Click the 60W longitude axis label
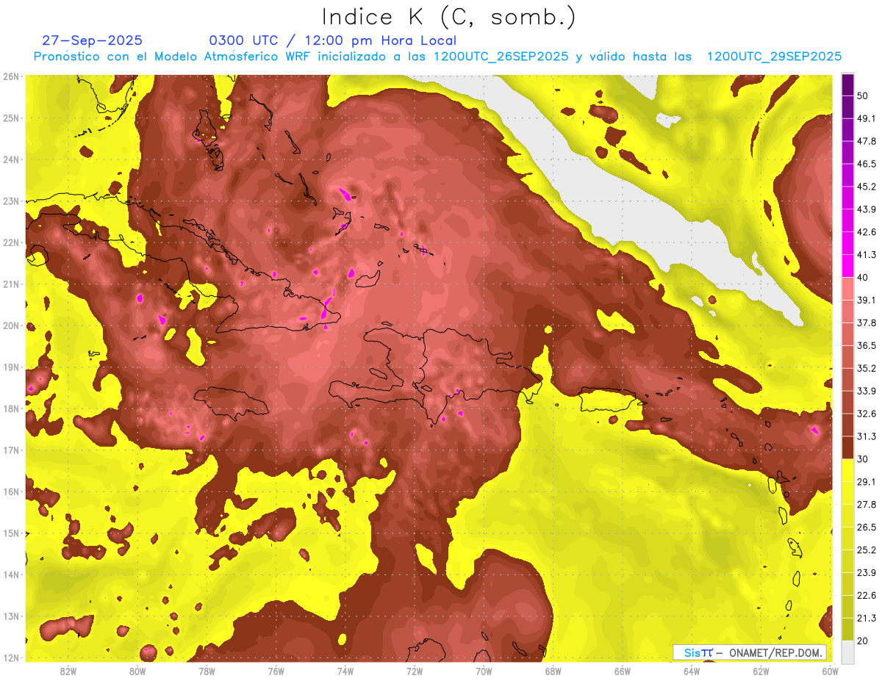Viewport: 882px width, 681px height. pos(830,671)
